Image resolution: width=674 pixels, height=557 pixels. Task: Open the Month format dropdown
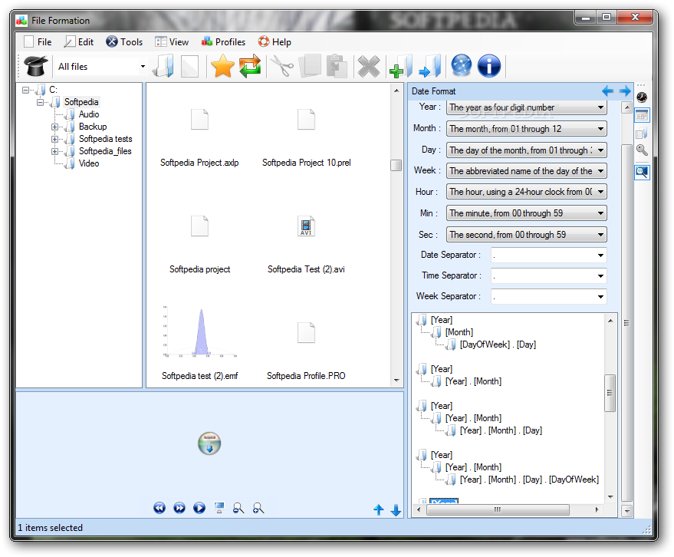[x=600, y=129]
